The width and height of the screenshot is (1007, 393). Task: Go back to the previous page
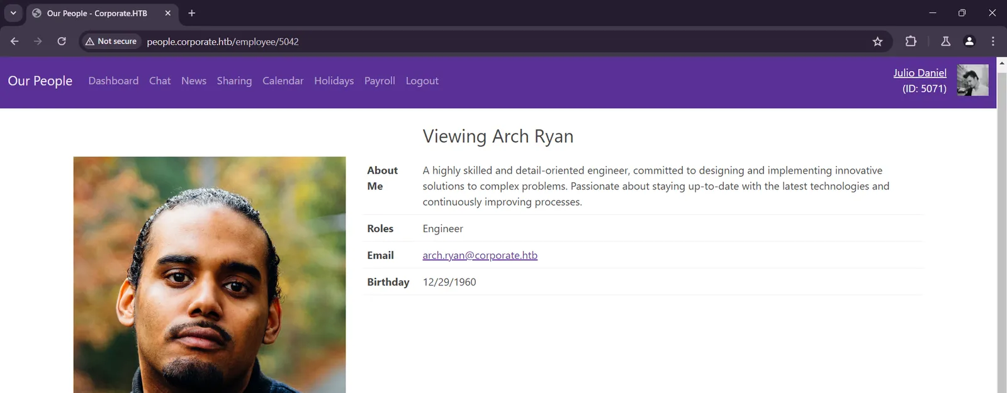14,42
